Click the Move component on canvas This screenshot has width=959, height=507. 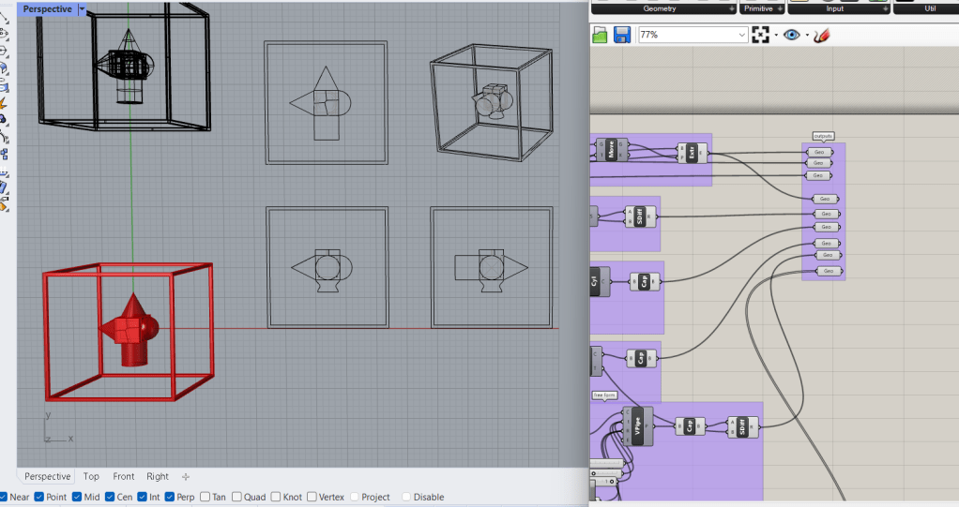tap(611, 150)
